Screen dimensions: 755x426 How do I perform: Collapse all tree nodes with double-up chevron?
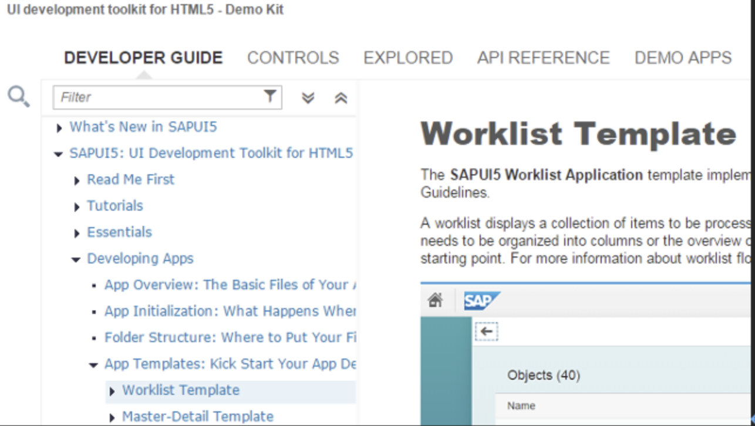(x=341, y=97)
